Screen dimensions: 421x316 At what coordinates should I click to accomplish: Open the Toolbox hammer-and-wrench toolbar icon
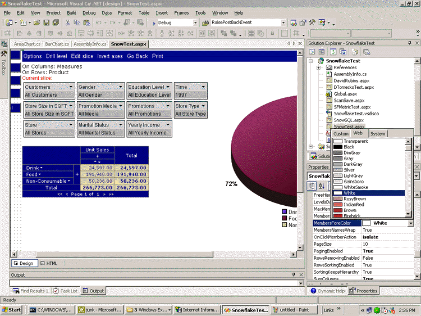312,23
